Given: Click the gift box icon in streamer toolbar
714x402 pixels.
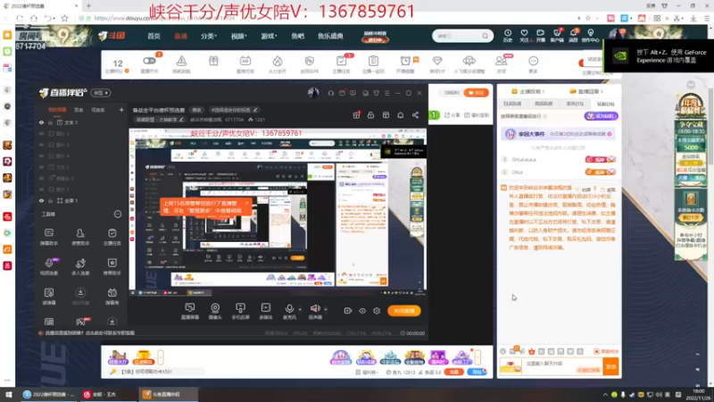Looking at the screenshot, I should click(213, 61).
